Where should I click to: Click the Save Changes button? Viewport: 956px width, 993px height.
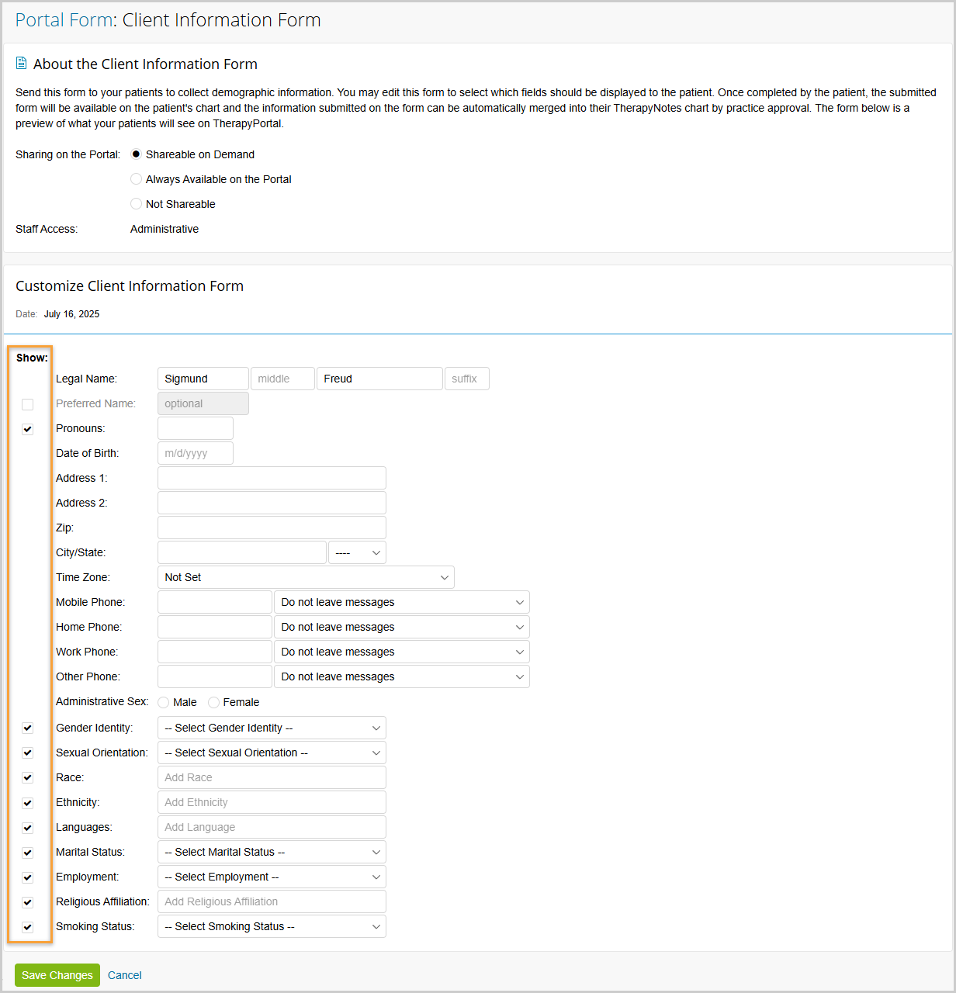tap(57, 975)
